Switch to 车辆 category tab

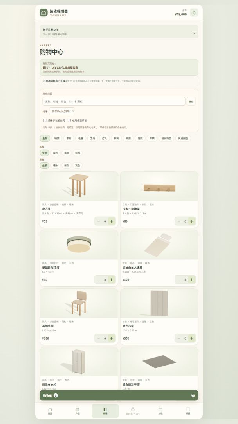pos(152,139)
